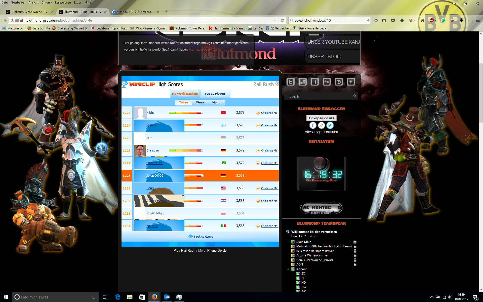The width and height of the screenshot is (483, 302).
Task: Click Challenge Me next to Christian
Action: click(269, 150)
